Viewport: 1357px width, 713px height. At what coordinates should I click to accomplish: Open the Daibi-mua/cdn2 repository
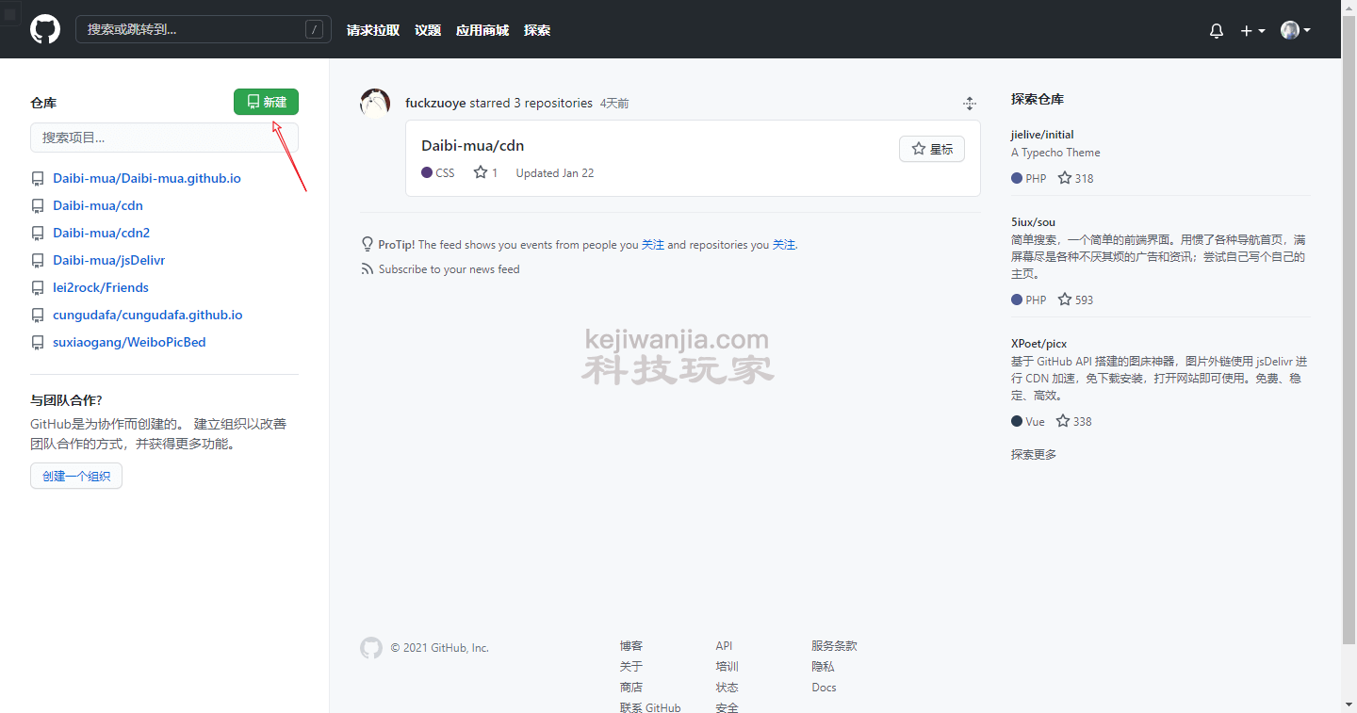click(x=102, y=233)
